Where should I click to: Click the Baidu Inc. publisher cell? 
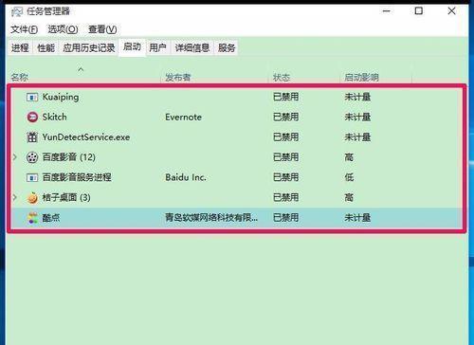[186, 177]
